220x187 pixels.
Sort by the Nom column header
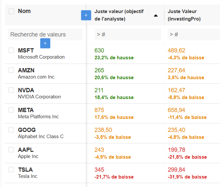(24, 11)
